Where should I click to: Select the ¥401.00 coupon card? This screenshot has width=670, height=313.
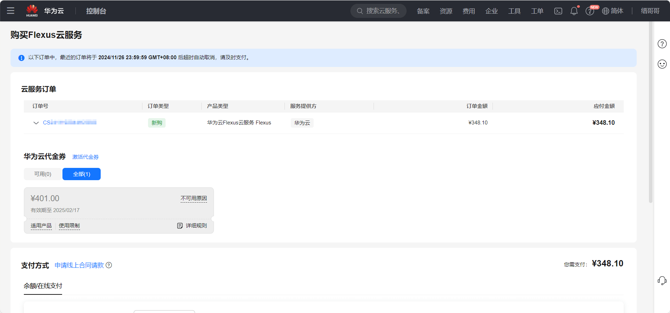coord(119,210)
